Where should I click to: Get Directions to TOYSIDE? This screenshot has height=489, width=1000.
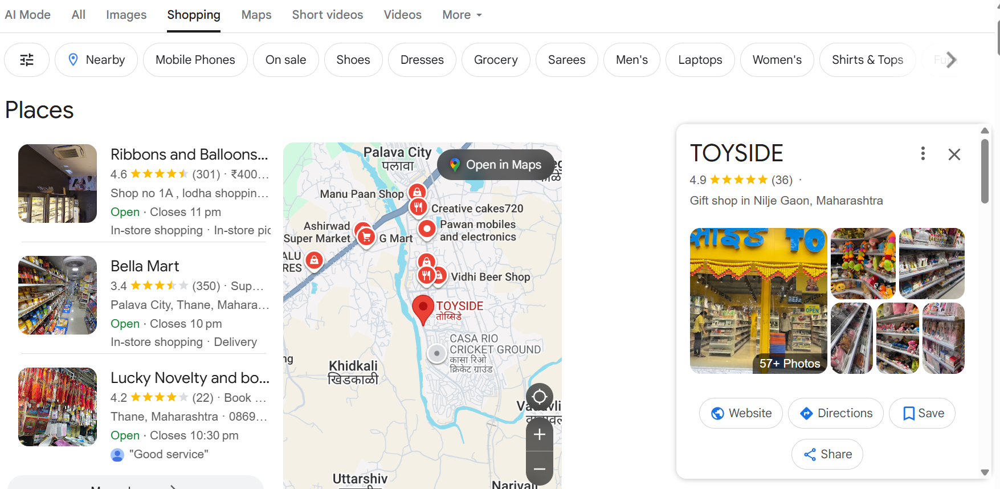pos(835,413)
